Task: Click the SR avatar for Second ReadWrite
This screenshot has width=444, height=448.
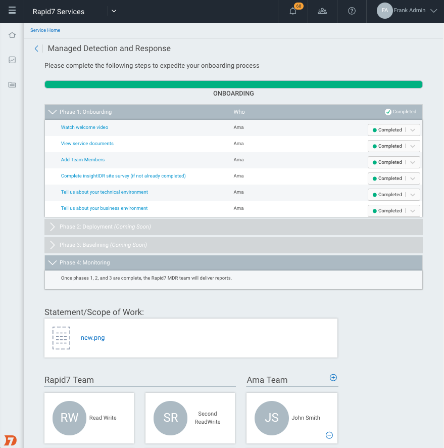Action: click(x=170, y=418)
